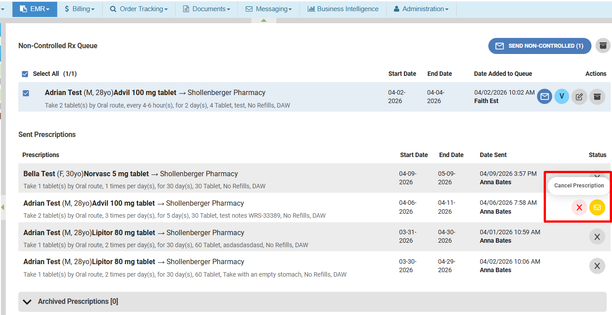Uncheck the Select All checkbox
612x315 pixels.
pyautogui.click(x=25, y=74)
